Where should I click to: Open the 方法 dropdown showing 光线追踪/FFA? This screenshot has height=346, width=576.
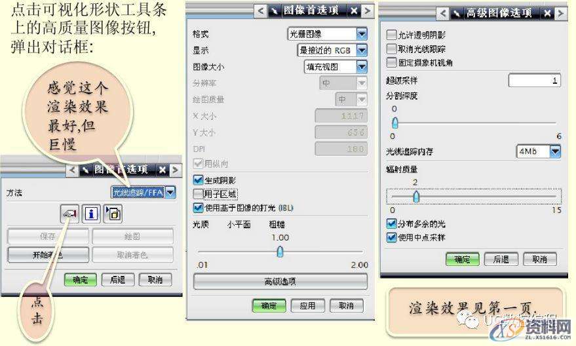(144, 192)
